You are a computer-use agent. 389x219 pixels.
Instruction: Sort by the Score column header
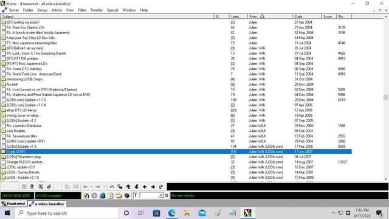click(329, 16)
